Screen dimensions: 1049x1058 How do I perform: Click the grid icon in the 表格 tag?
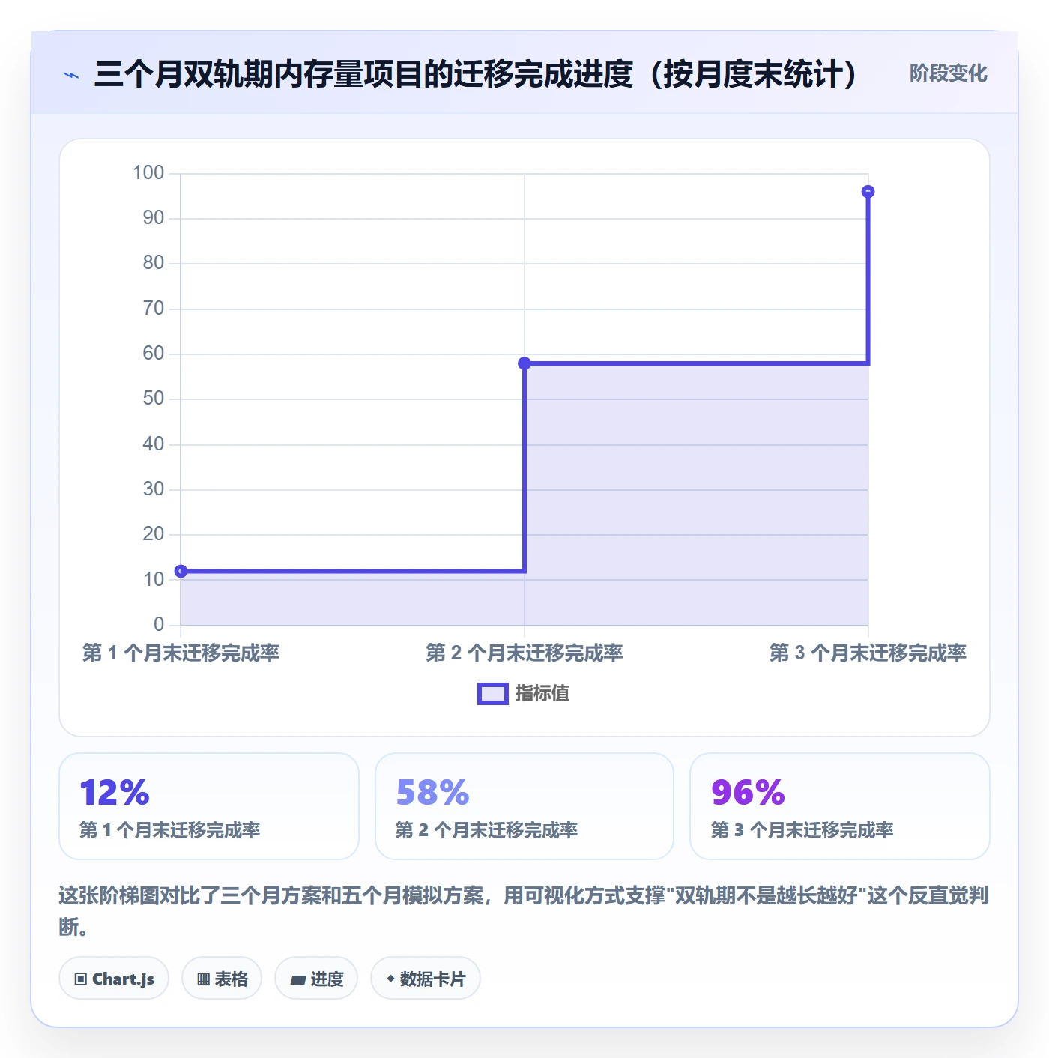(203, 979)
